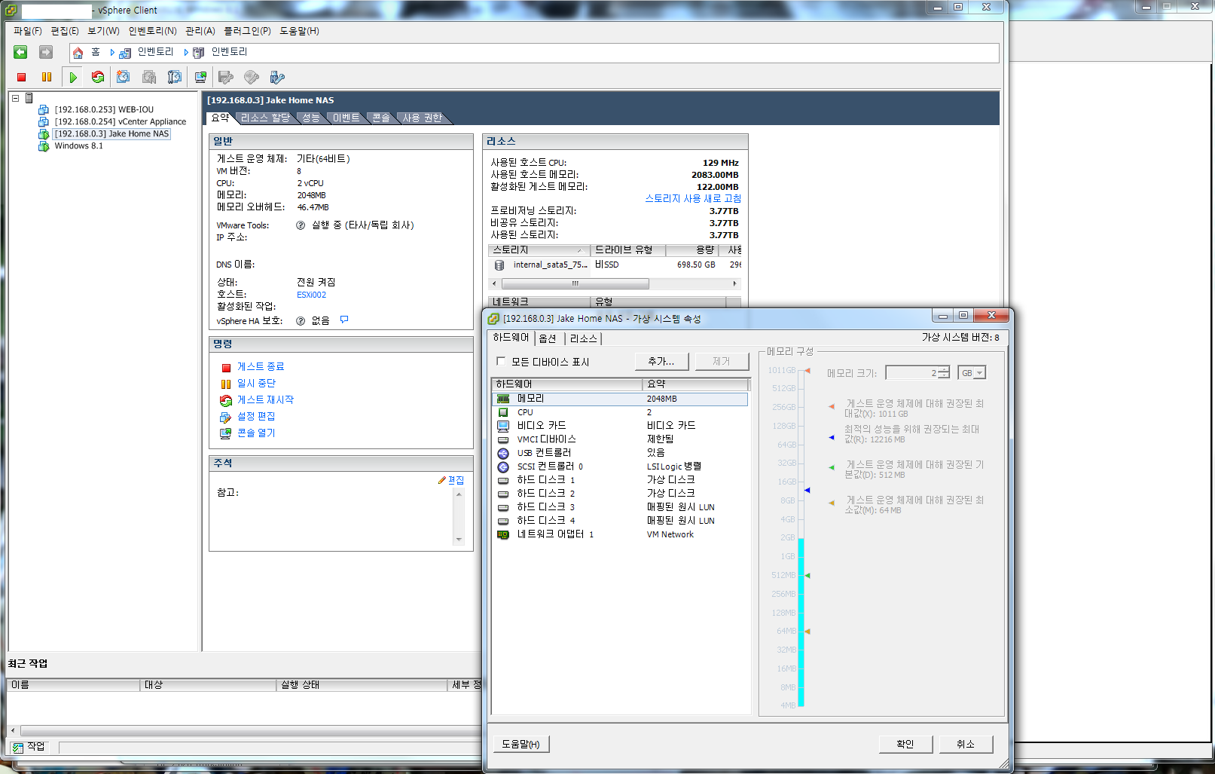Image resolution: width=1215 pixels, height=774 pixels.
Task: Switch to the 사용 권한 tab
Action: click(423, 118)
